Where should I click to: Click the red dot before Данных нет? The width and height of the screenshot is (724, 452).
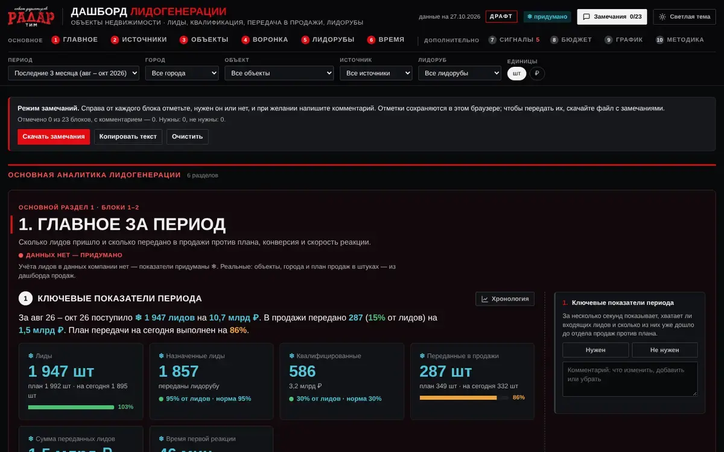tap(21, 256)
